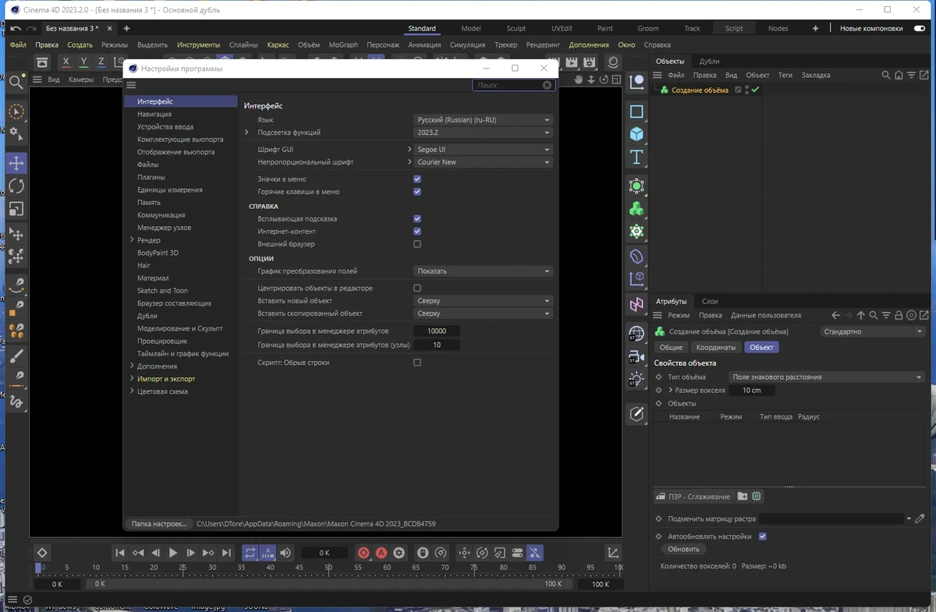Add a Text object via the T icon
The width and height of the screenshot is (936, 612).
(636, 157)
